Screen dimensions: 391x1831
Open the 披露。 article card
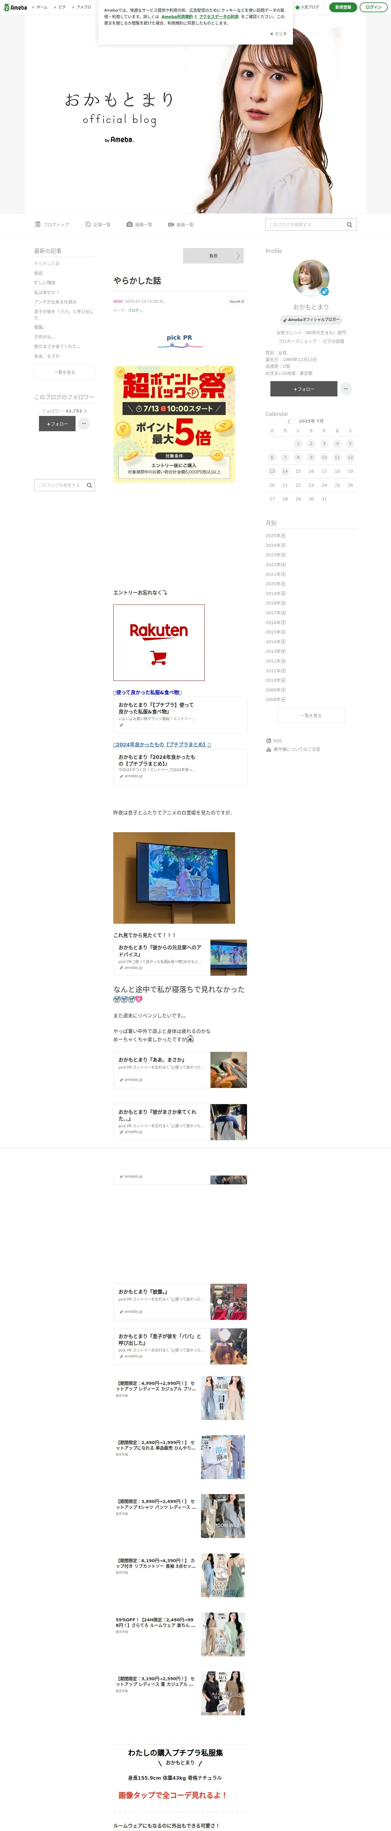(x=180, y=1302)
